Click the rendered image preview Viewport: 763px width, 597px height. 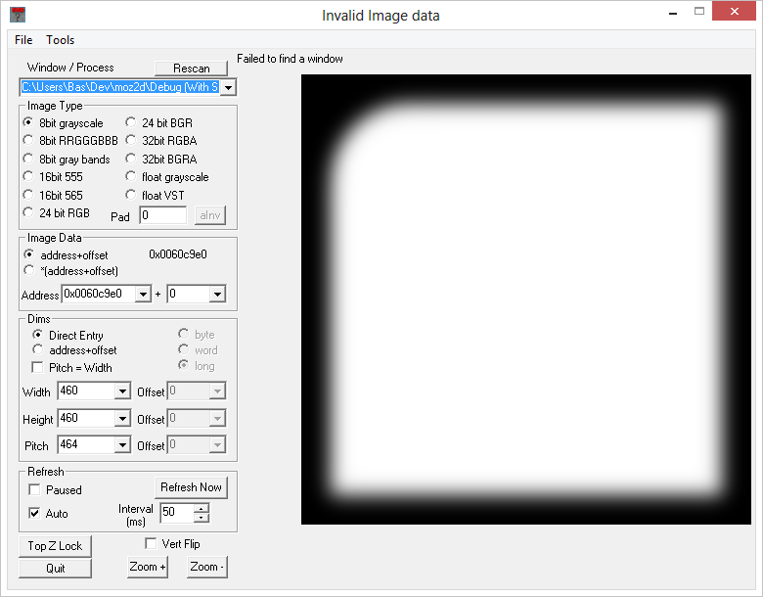pyautogui.click(x=526, y=299)
